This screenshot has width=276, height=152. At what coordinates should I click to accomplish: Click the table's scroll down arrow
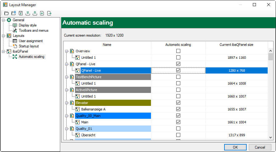tap(270, 138)
